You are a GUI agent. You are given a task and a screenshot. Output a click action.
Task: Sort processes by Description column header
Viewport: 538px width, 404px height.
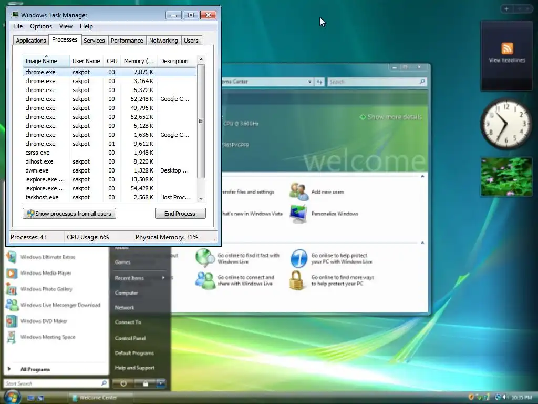tap(177, 61)
